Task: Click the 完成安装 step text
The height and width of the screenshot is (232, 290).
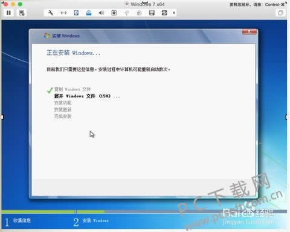Action: (x=63, y=117)
